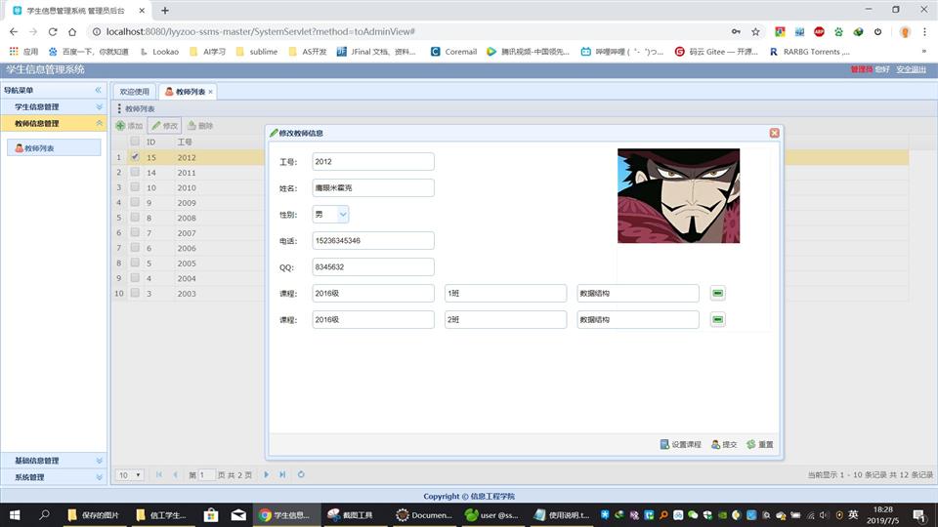Click the 电话 phone number input field

(x=372, y=240)
